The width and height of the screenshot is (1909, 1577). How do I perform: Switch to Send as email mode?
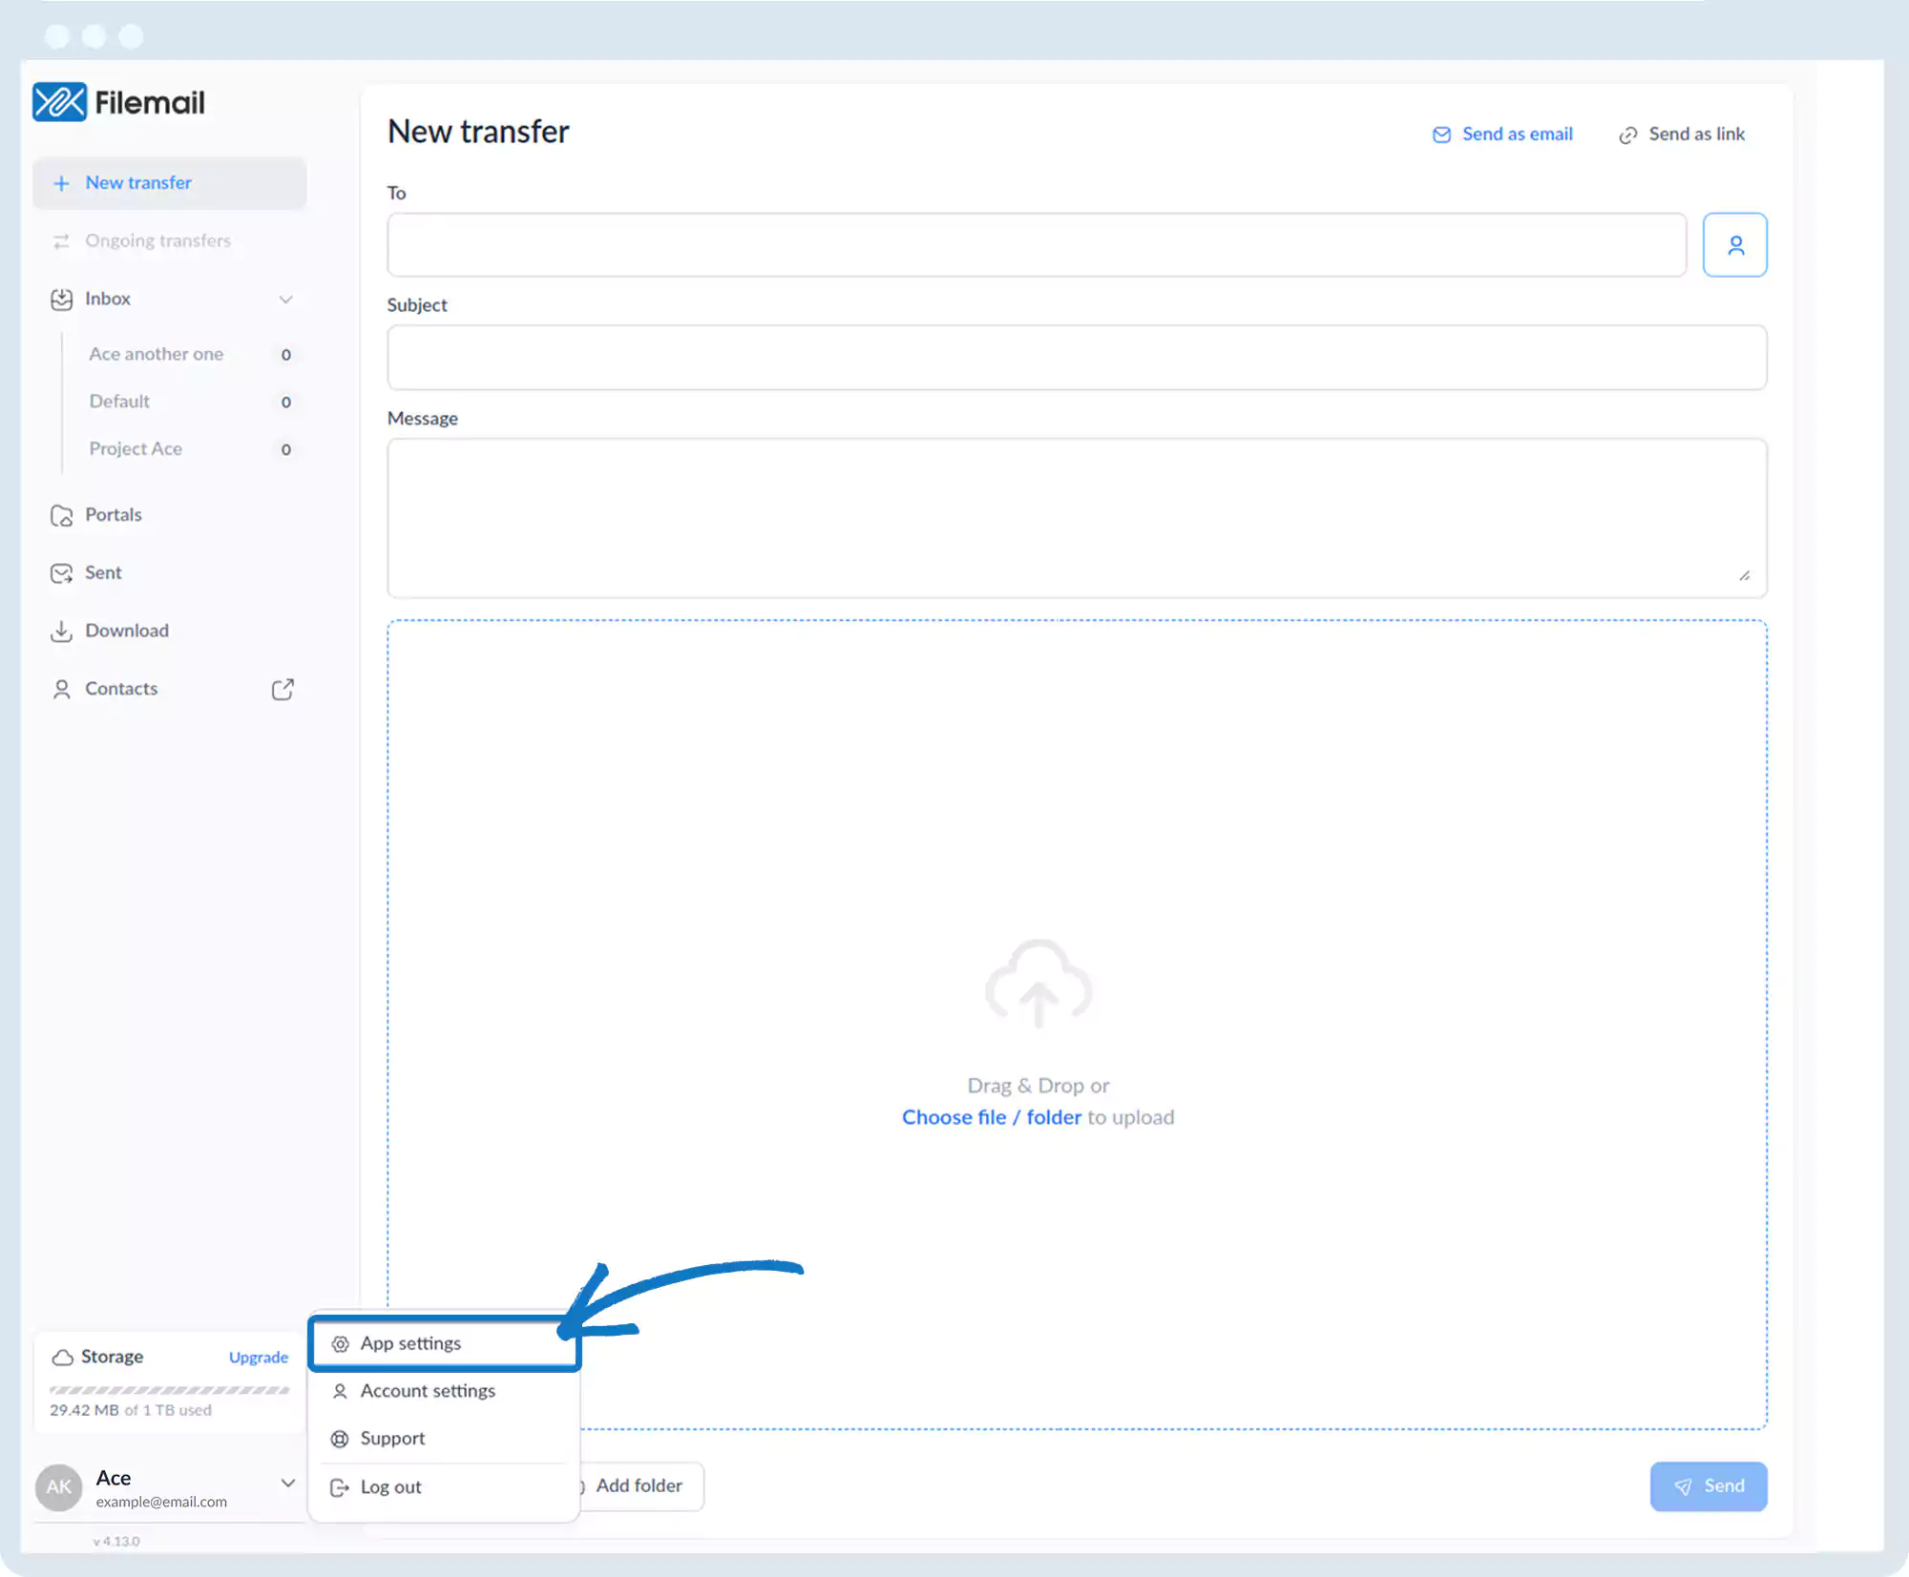[x=1503, y=135]
